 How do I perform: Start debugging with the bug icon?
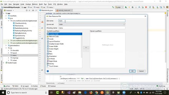tap(133, 7)
